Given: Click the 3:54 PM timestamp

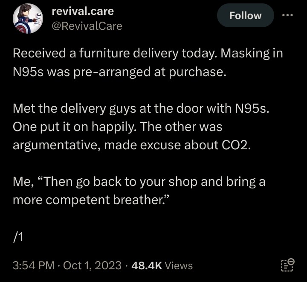Looking at the screenshot, I should click(34, 265).
